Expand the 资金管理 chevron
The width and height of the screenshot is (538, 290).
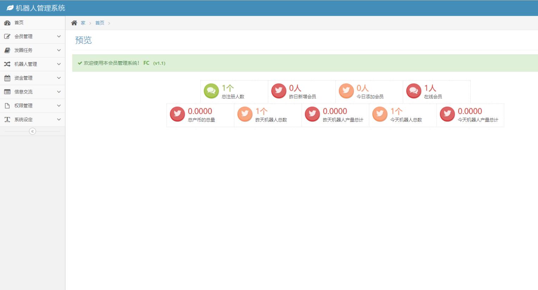[x=59, y=78]
